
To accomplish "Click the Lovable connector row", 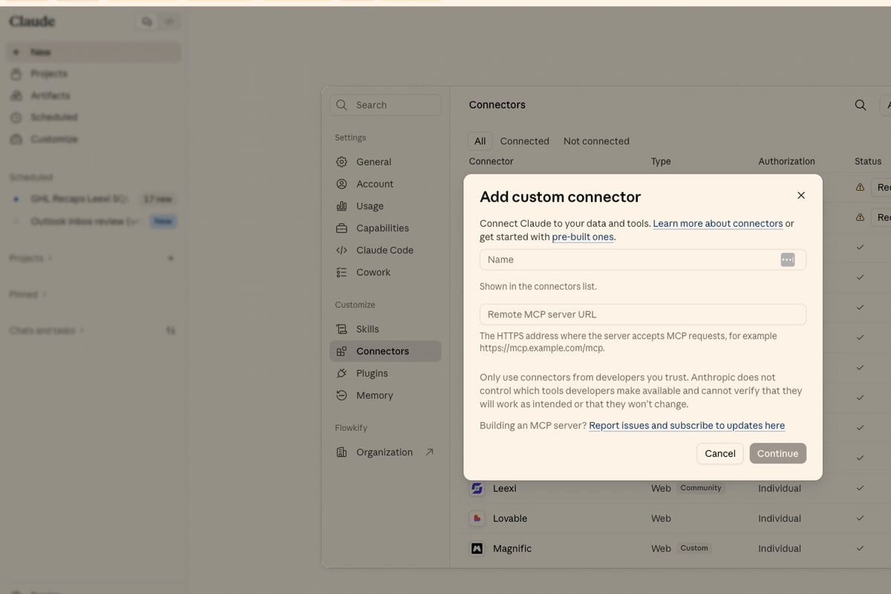I will point(677,518).
